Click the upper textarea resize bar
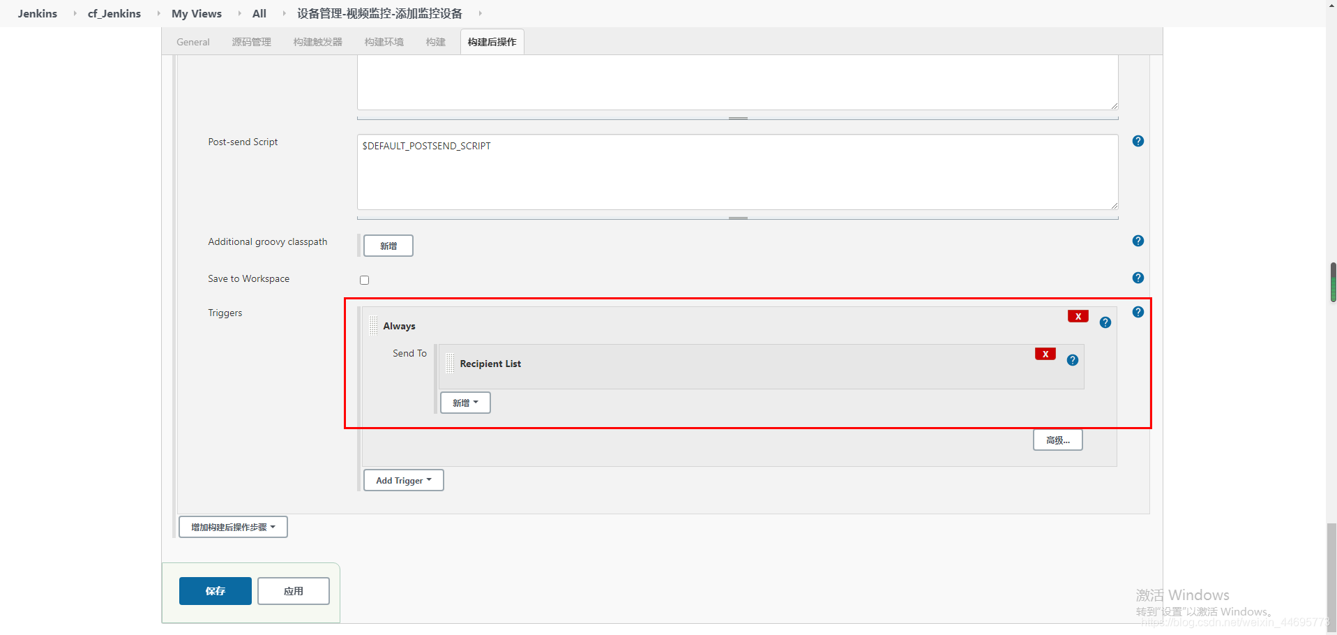1337x635 pixels. [738, 118]
